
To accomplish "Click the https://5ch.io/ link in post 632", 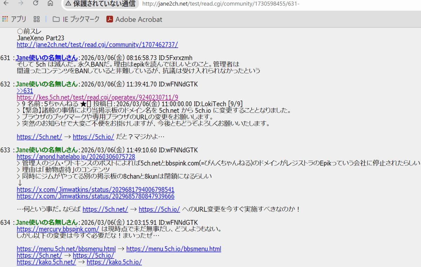I will 93,137.
